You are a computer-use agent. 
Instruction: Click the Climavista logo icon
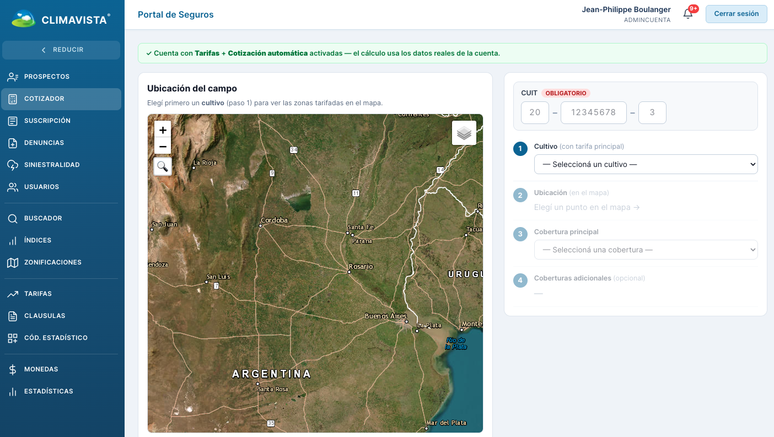(24, 19)
